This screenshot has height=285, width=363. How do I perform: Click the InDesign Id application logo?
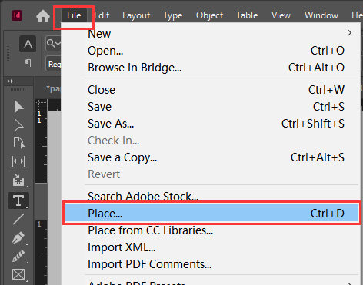click(x=17, y=15)
